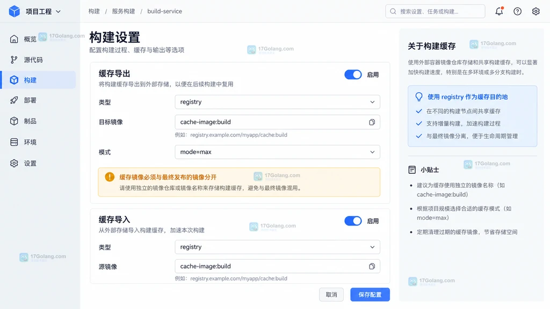This screenshot has height=309, width=550.
Task: Click the 部署 rocket icon
Action: pos(14,100)
